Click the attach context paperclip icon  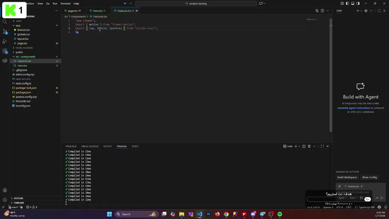point(339,186)
